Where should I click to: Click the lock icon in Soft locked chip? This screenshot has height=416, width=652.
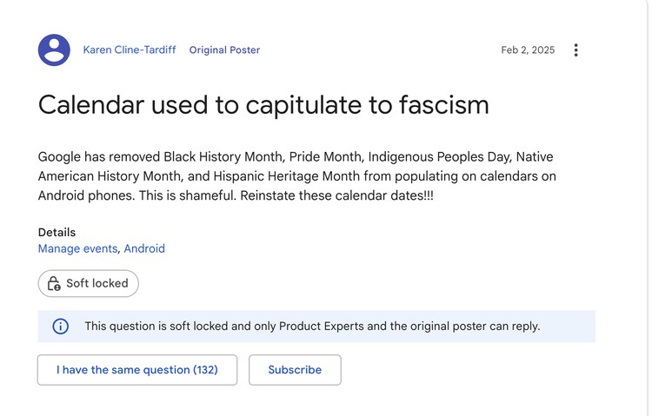tap(54, 283)
